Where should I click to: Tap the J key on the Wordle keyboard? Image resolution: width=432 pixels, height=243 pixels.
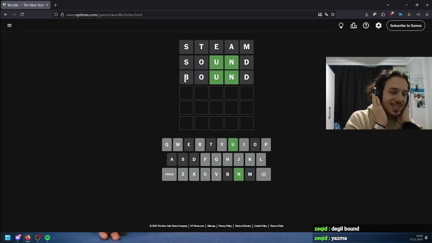coord(239,160)
